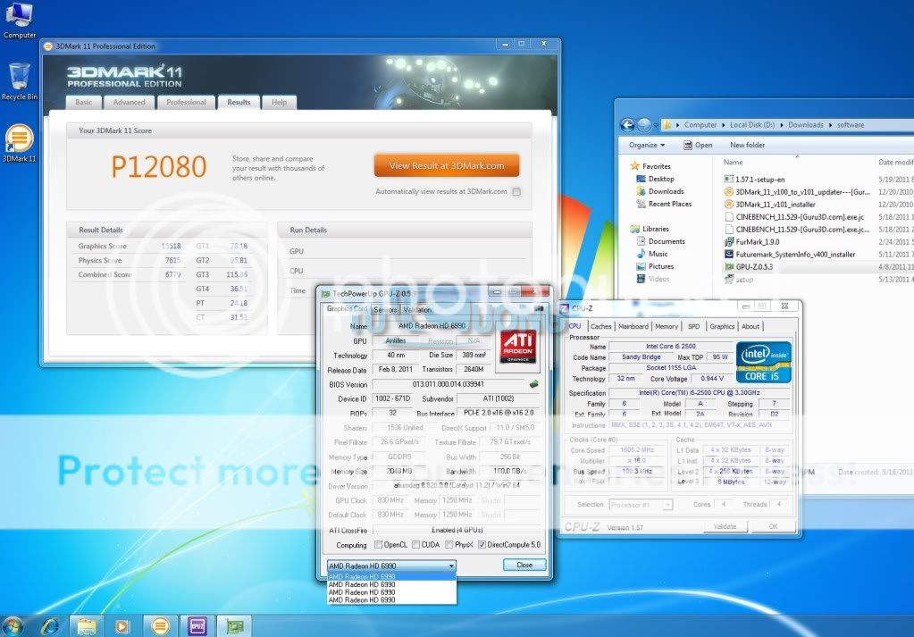The height and width of the screenshot is (637, 914).
Task: Switch to GPU-Z on the taskbar
Action: (234, 626)
